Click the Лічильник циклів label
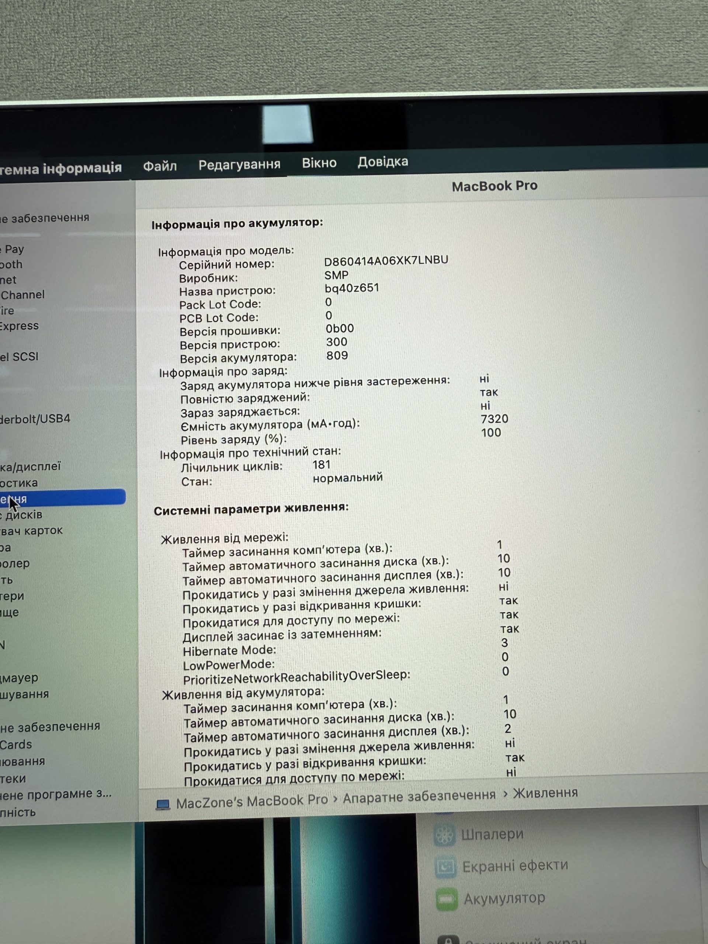This screenshot has height=944, width=708. 232,467
